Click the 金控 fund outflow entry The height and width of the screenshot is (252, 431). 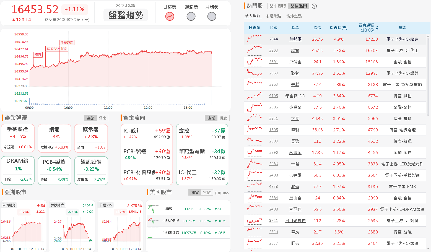pyautogui.click(x=202, y=133)
